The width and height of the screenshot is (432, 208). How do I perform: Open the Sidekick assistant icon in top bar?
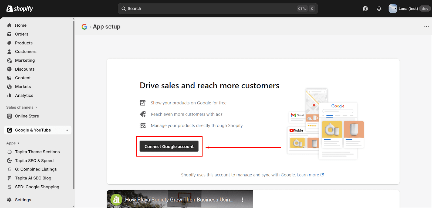(365, 9)
